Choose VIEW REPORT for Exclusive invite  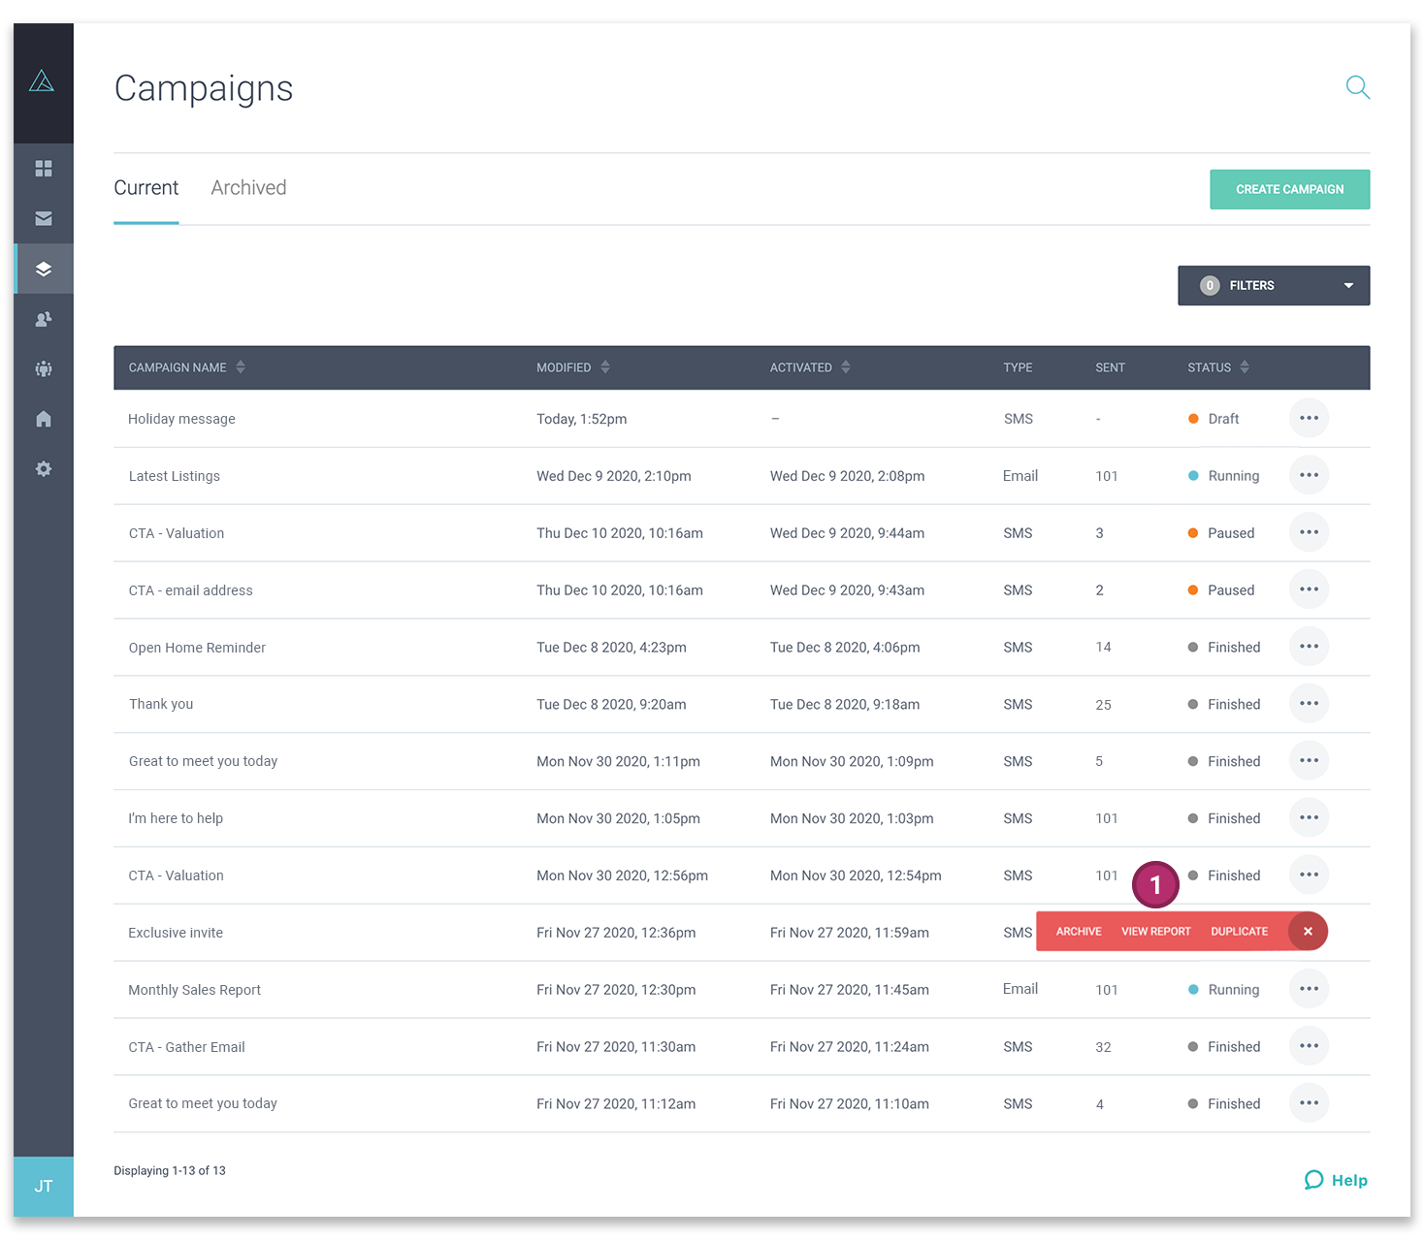tap(1155, 931)
